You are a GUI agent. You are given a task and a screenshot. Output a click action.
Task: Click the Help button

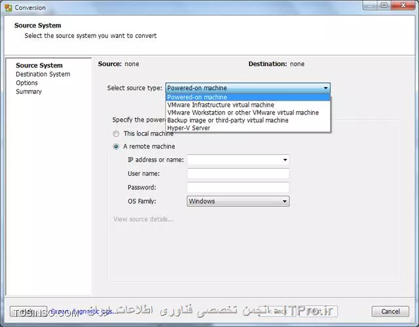click(x=28, y=311)
